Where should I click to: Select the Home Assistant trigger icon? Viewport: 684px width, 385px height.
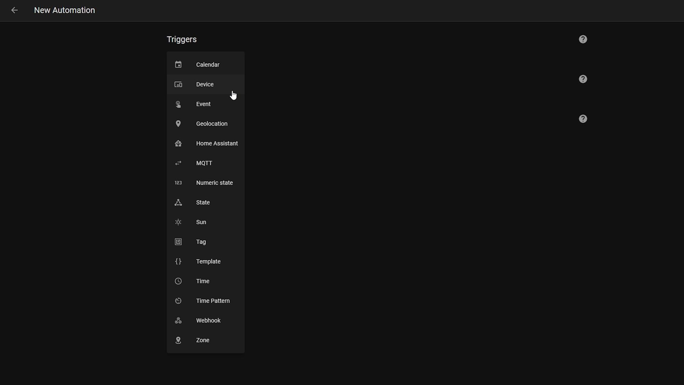(178, 143)
